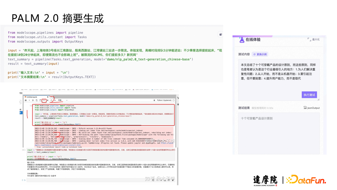Click the kernel status circle indicator
This screenshot has height=190, width=337.
(x=174, y=100)
